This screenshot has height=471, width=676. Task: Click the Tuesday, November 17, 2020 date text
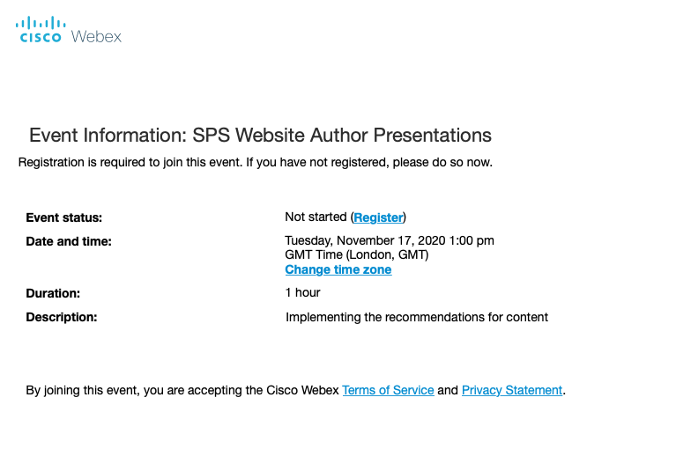click(x=365, y=240)
